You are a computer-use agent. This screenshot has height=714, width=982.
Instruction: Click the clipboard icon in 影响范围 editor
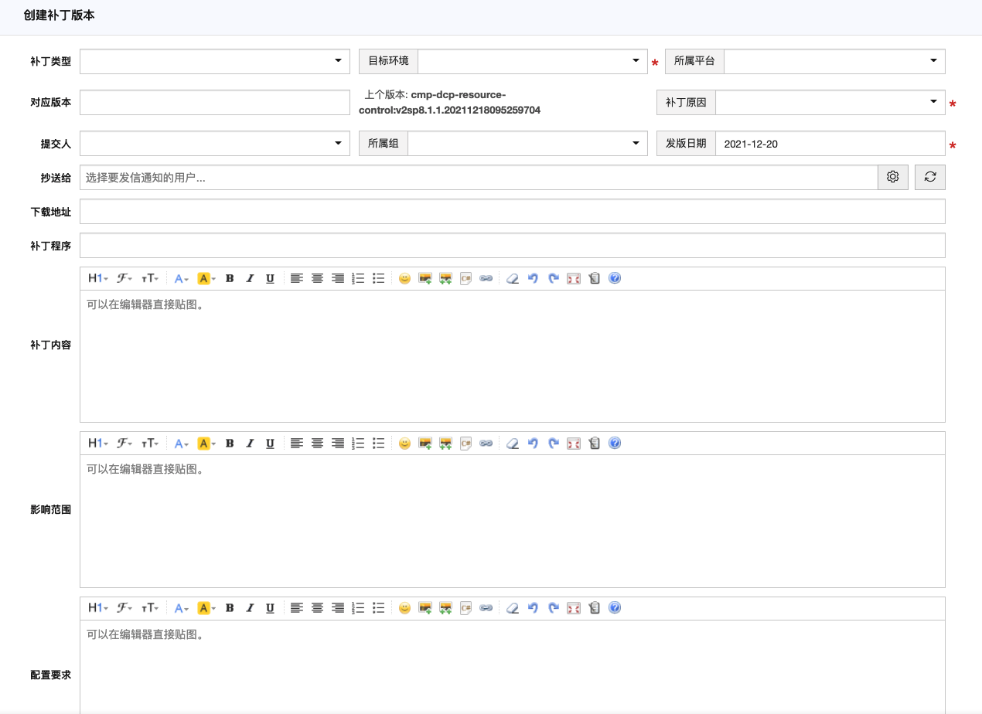click(594, 443)
